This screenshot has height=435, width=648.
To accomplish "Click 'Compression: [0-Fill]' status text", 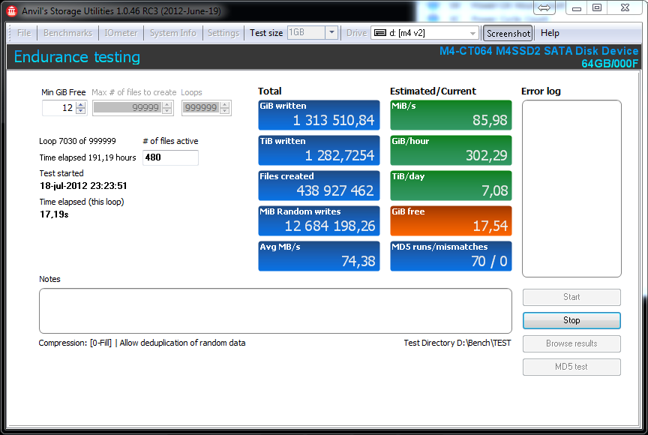I will 75,343.
